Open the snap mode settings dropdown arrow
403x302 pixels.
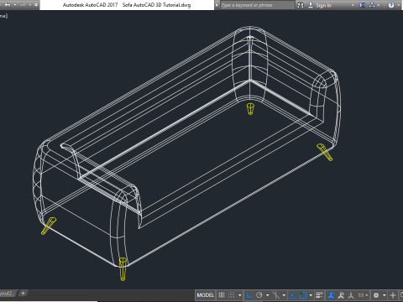(x=240, y=295)
